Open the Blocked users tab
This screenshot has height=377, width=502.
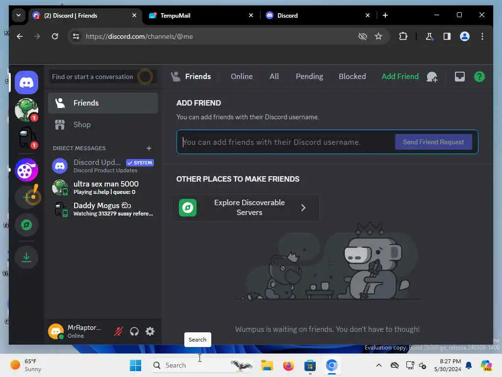(x=352, y=77)
